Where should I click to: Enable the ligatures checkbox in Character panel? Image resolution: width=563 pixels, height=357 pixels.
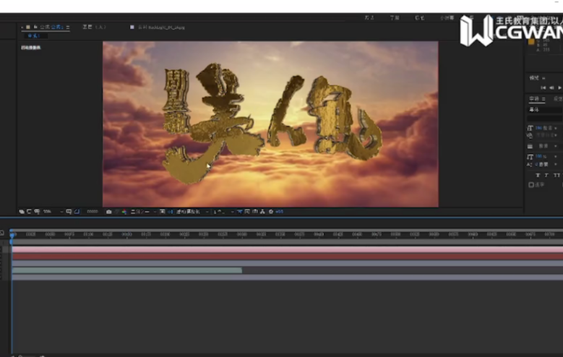[x=531, y=184]
